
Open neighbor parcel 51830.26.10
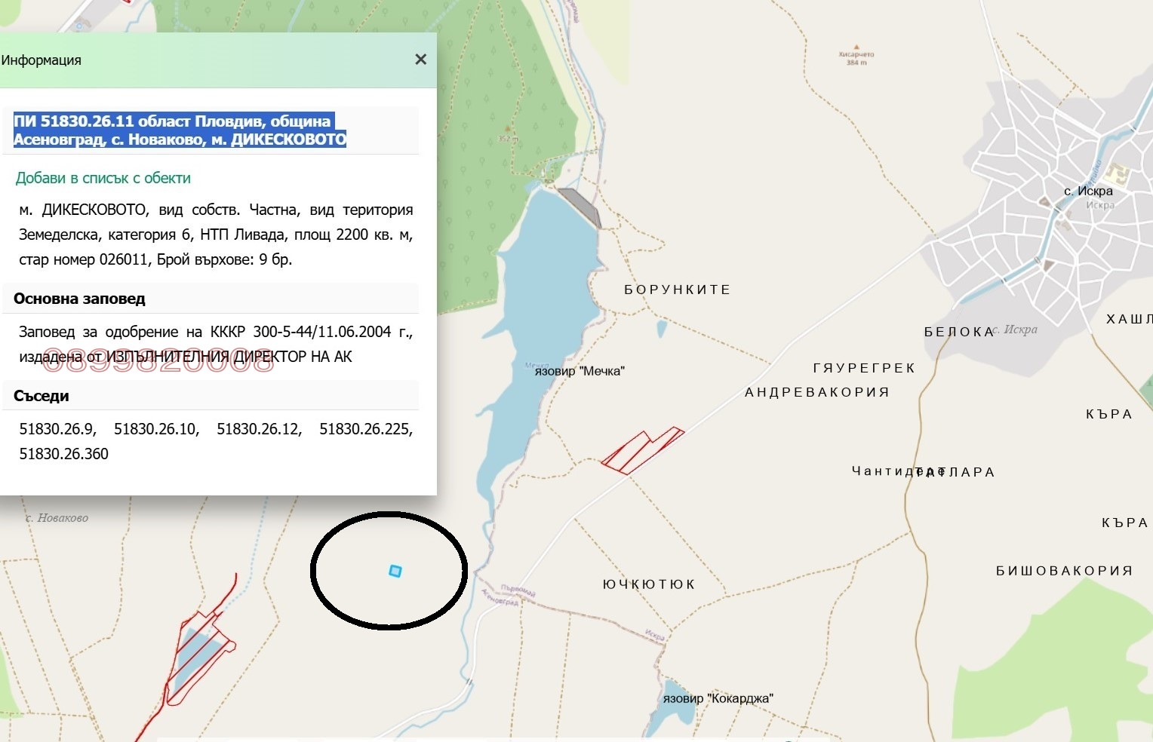point(155,429)
